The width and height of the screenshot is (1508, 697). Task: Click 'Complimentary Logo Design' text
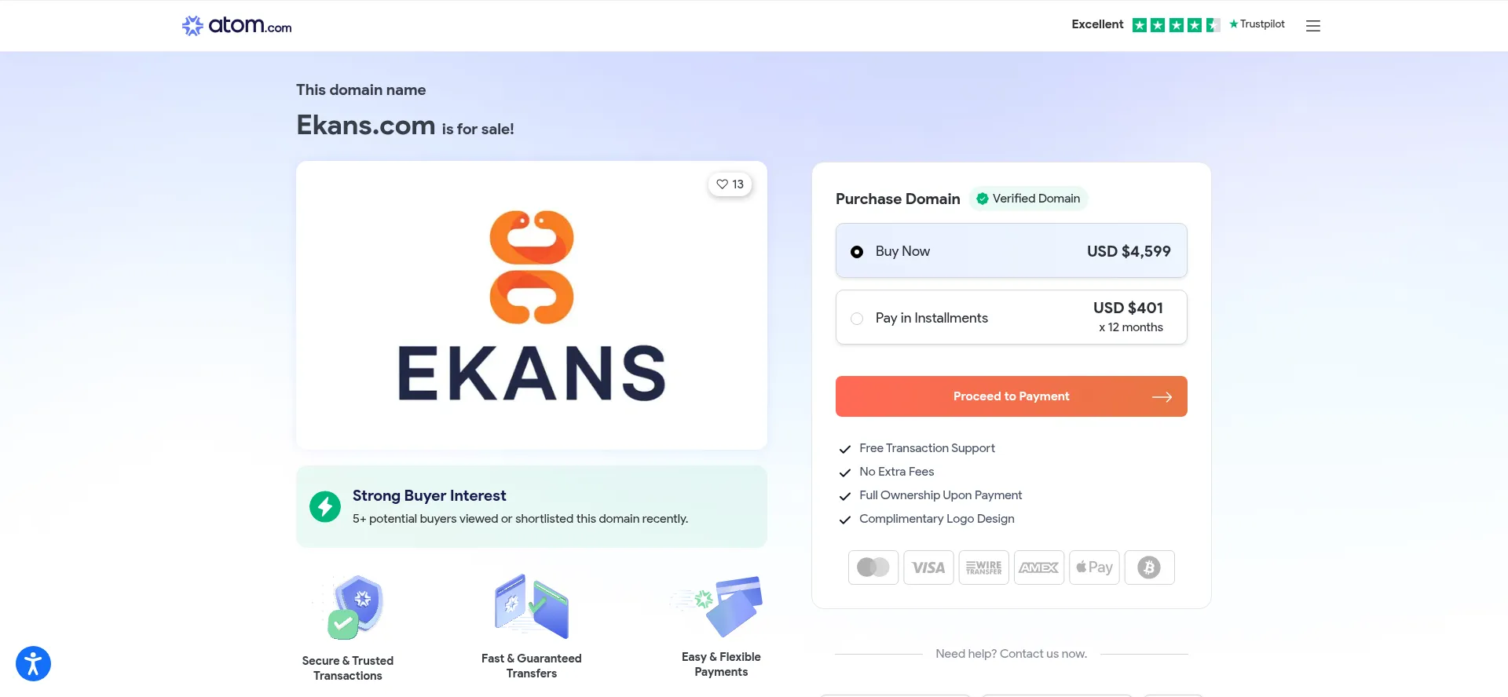coord(936,519)
